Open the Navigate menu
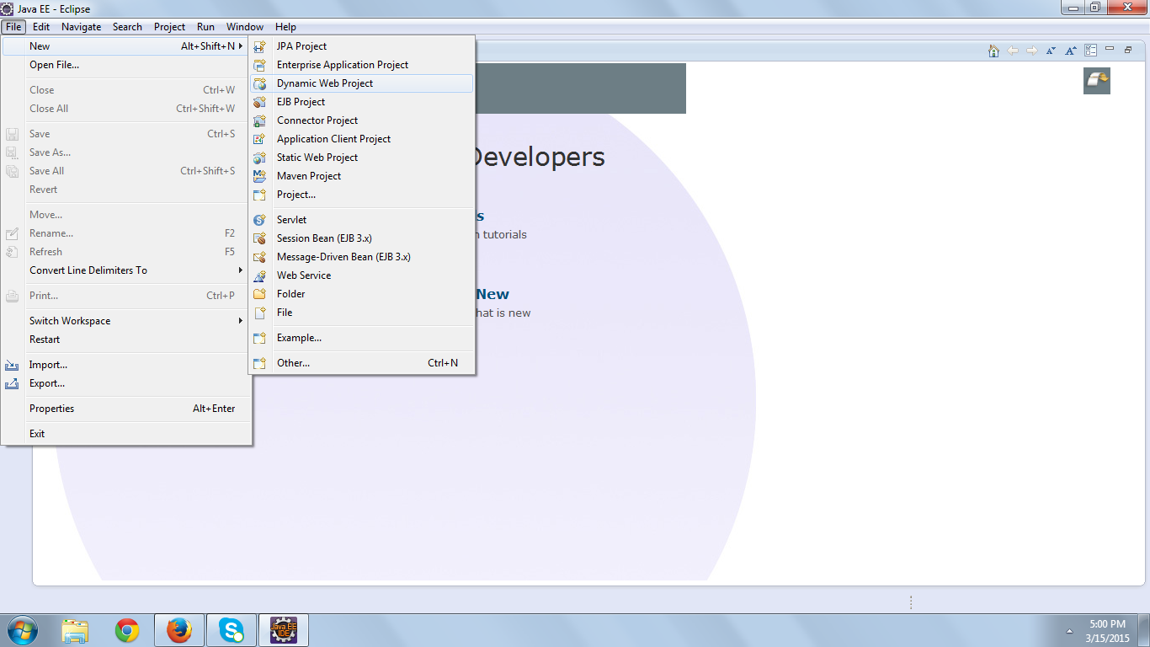The width and height of the screenshot is (1150, 647). click(81, 27)
